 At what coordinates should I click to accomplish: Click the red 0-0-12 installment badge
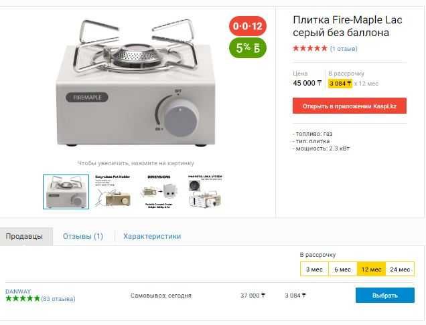click(x=248, y=26)
